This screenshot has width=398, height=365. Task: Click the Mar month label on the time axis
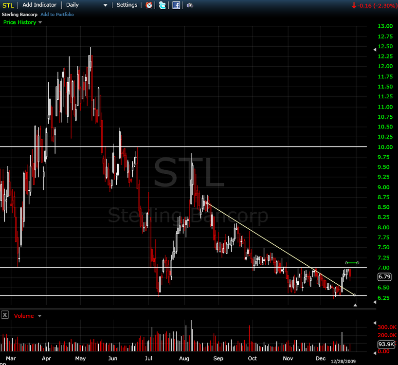point(11,358)
